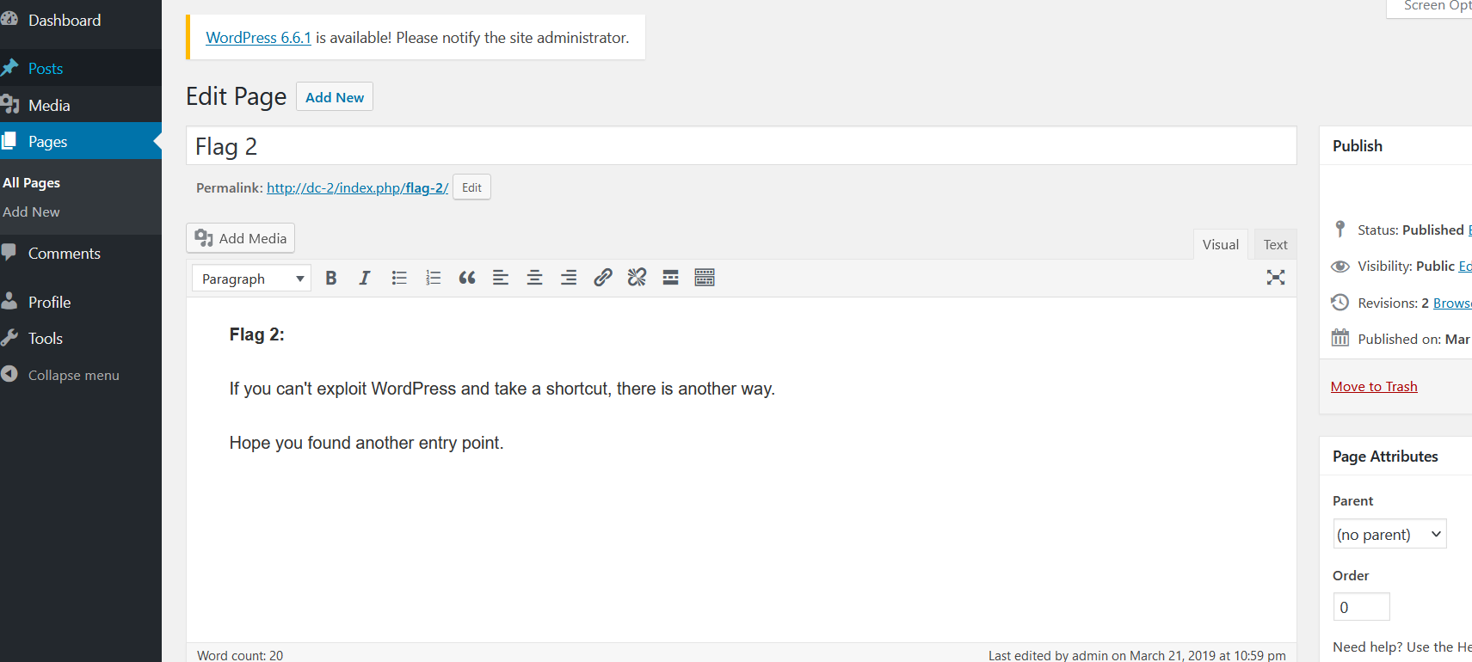Screen dimensions: 1472x662
Task: Center align the paragraph text
Action: pyautogui.click(x=534, y=278)
